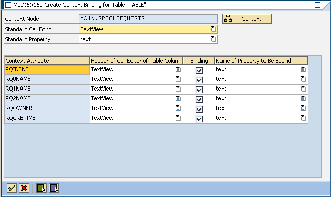
Task: Cancel using the red X icon
Action: point(24,188)
